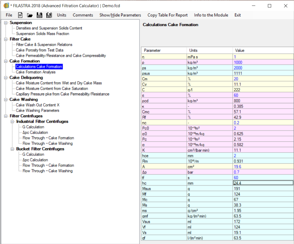Open G Calculation under Bucket Filter Centrifuges

[x=33, y=154]
